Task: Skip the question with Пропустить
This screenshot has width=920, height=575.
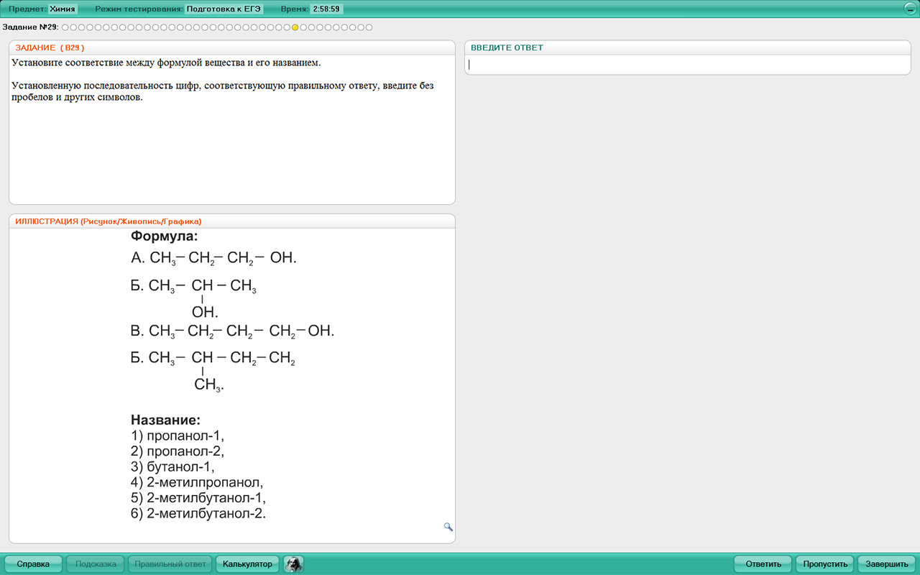Action: click(x=825, y=564)
